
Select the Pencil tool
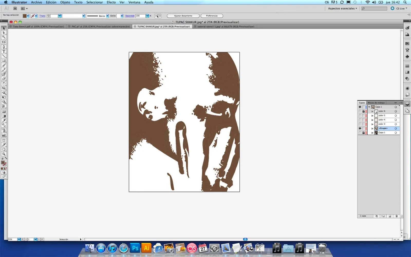[4, 70]
